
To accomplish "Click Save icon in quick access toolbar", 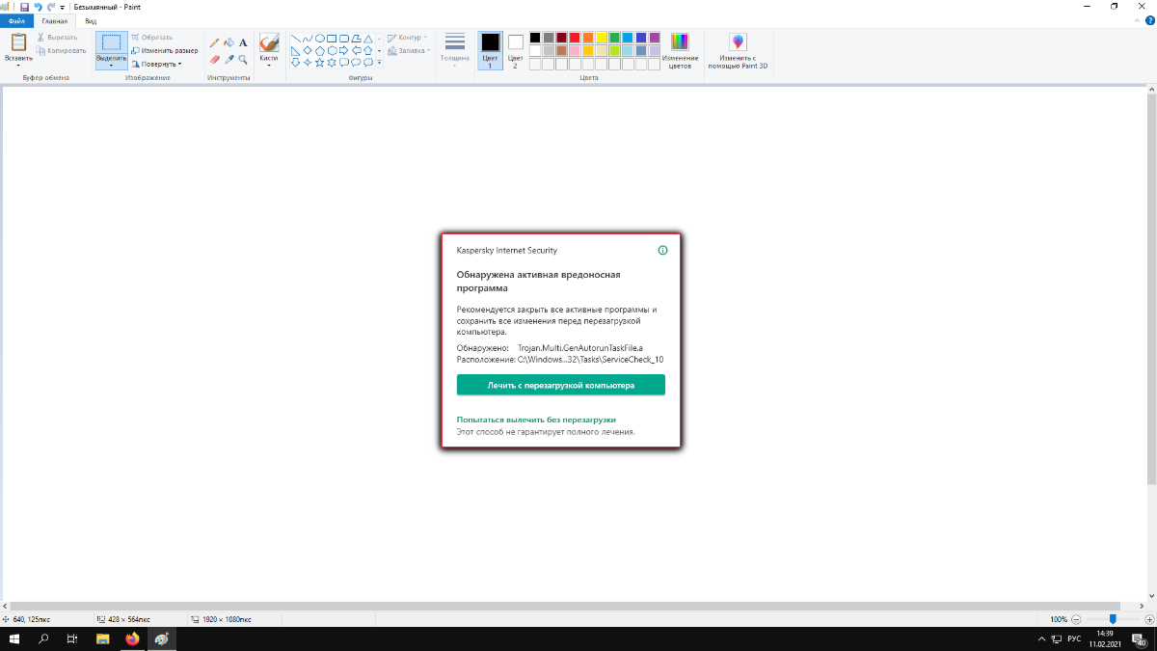I will 24,6.
